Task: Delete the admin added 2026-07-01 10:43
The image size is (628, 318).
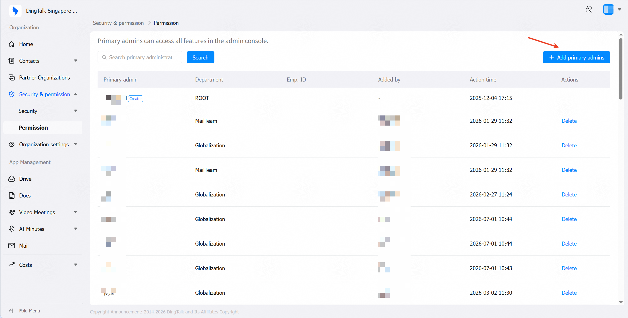Action: pyautogui.click(x=569, y=268)
